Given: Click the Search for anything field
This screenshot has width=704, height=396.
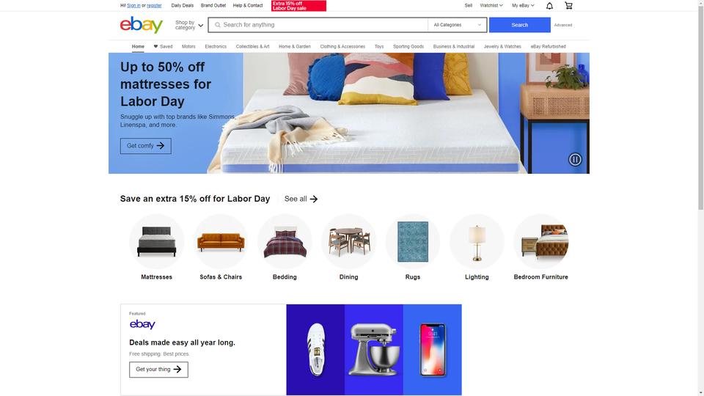Looking at the screenshot, I should click(x=318, y=25).
